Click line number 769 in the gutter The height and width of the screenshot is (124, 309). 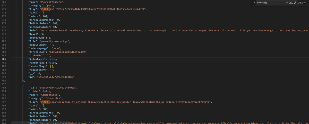pyautogui.click(x=4, y=2)
